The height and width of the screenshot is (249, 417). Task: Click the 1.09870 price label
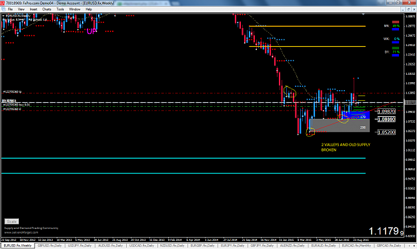pyautogui.click(x=387, y=111)
